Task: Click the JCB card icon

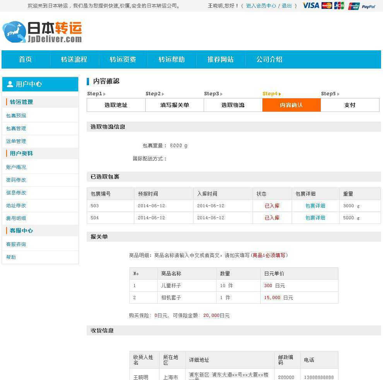Action: click(x=339, y=6)
